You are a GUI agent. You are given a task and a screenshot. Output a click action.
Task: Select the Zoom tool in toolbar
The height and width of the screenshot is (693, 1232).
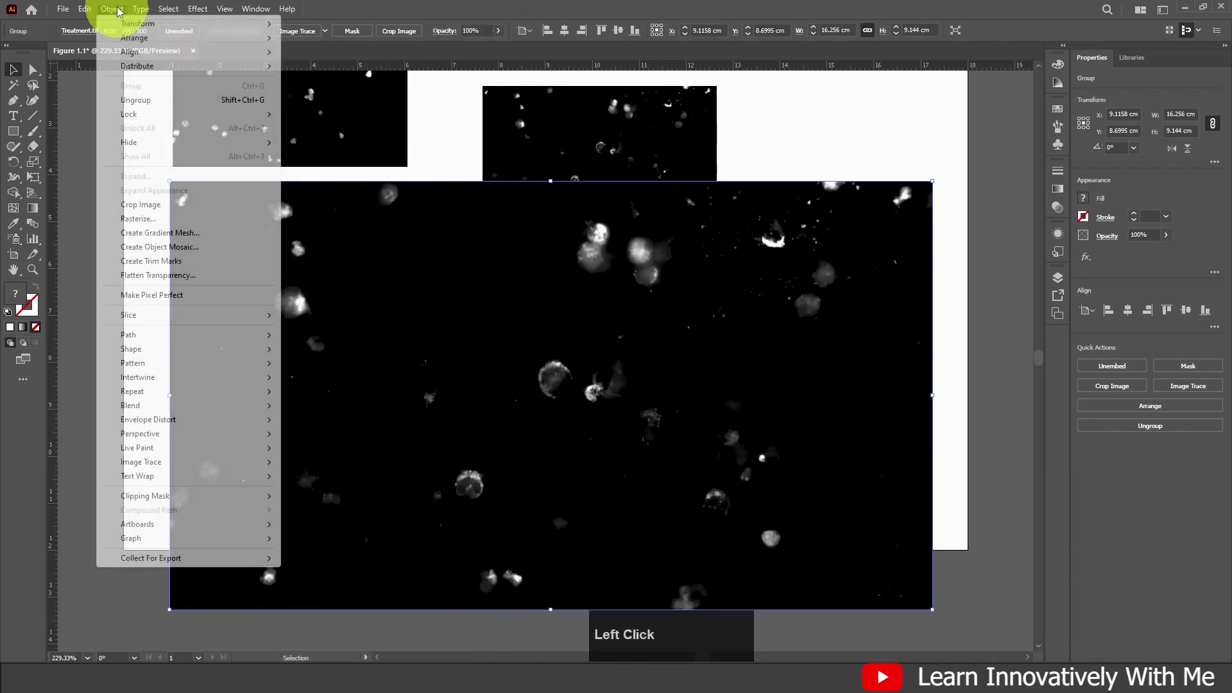pos(33,269)
